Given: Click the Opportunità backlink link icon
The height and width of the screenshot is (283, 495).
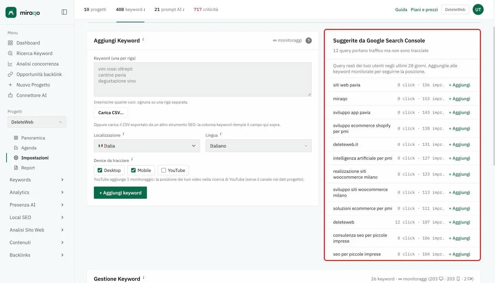Looking at the screenshot, I should click(10, 74).
